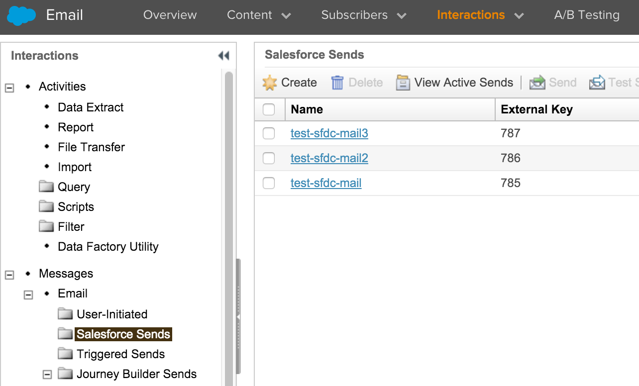Click the Test Send envelope icon
This screenshot has width=639, height=386.
coord(597,83)
